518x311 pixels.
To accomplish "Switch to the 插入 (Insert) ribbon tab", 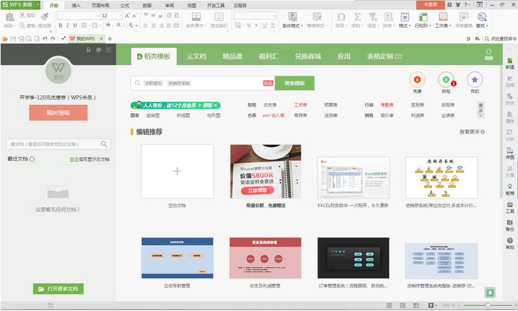I will (x=76, y=6).
